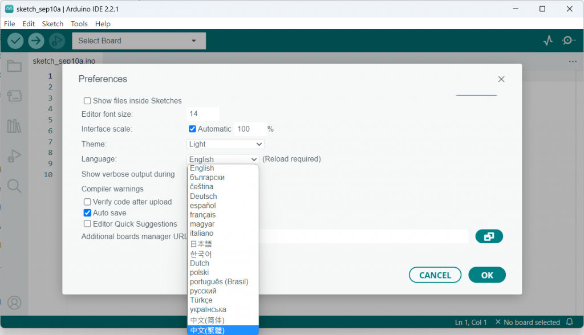This screenshot has width=584, height=335.
Task: Open the Tools menu
Action: click(79, 24)
